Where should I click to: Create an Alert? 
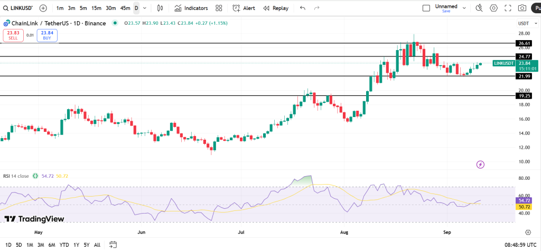(x=244, y=8)
